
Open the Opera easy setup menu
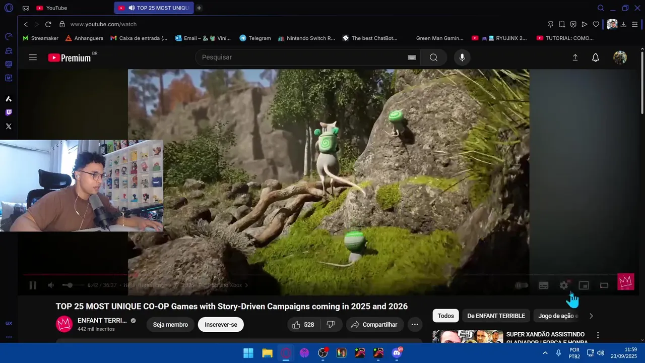635,24
